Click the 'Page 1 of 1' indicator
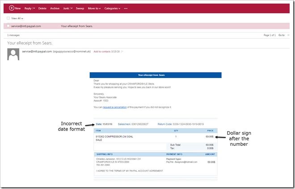Viewport: 295px width, 189px height. [270, 35]
